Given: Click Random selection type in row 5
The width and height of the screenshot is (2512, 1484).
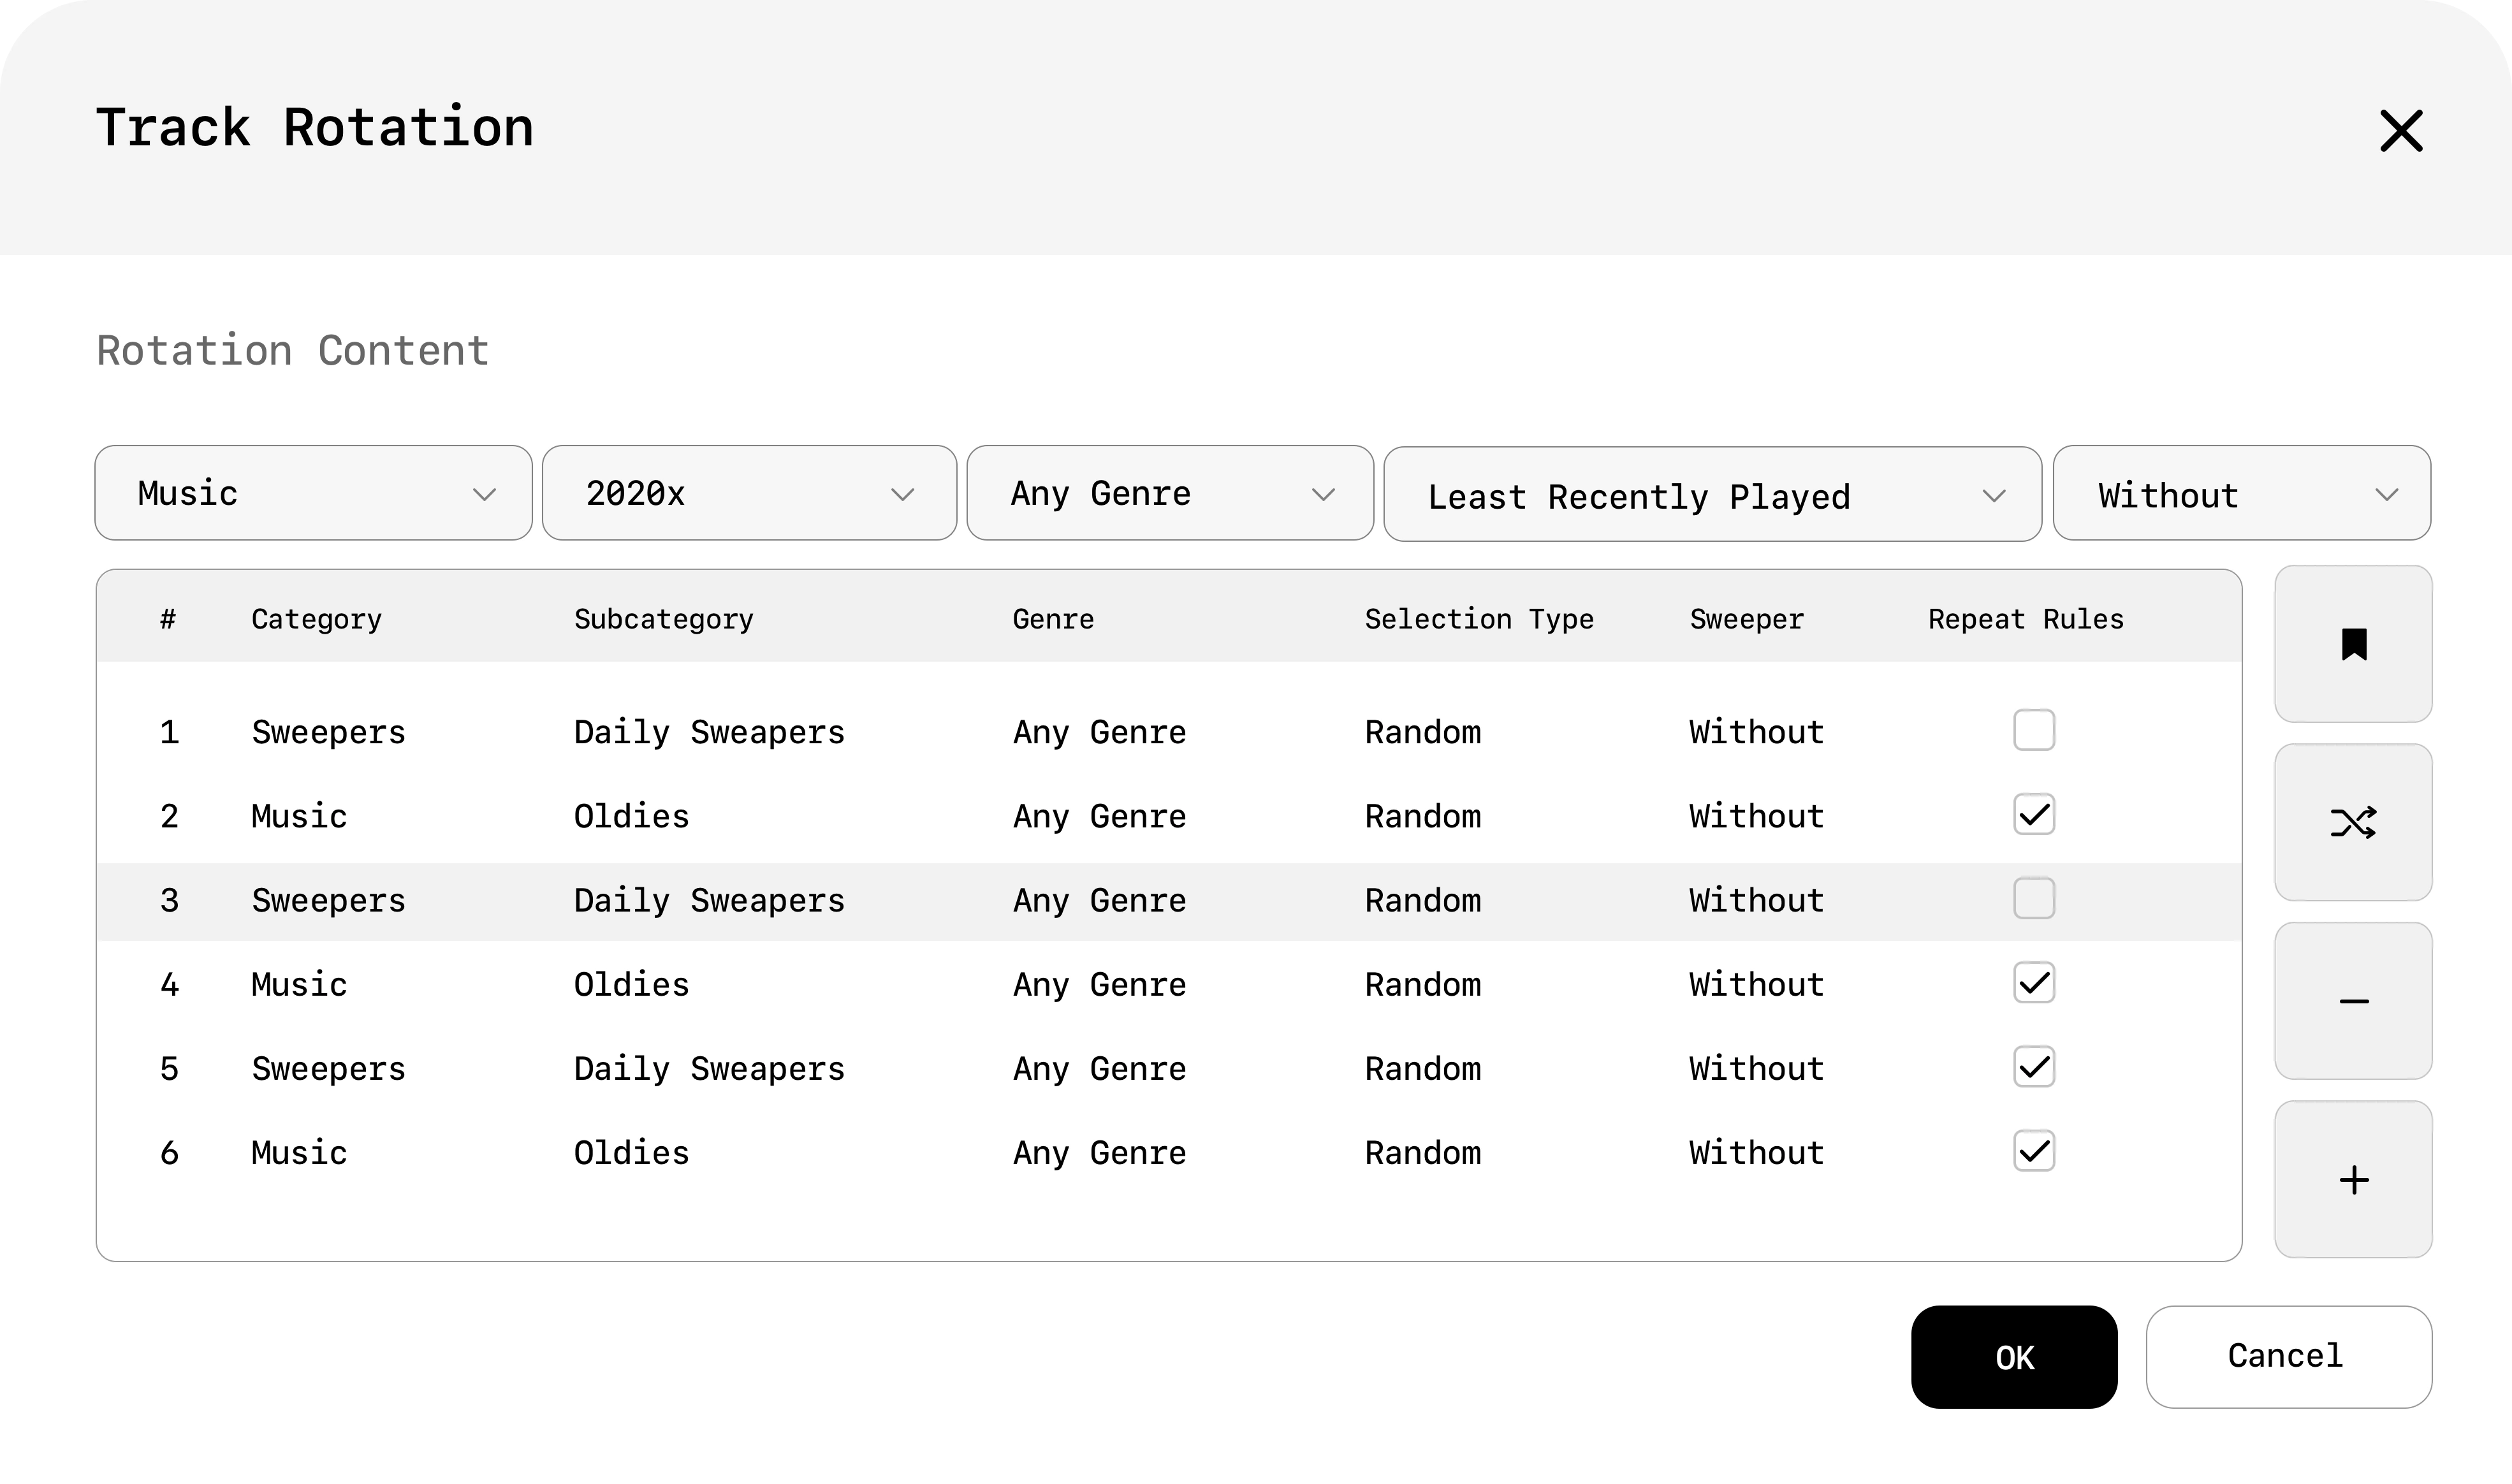Looking at the screenshot, I should pos(1423,1069).
